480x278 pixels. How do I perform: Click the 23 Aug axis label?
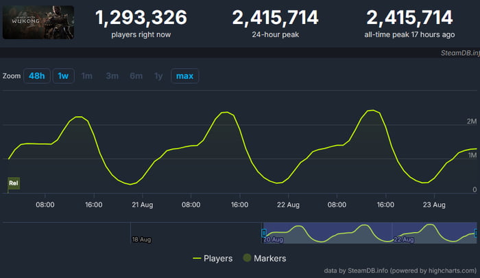pos(434,205)
